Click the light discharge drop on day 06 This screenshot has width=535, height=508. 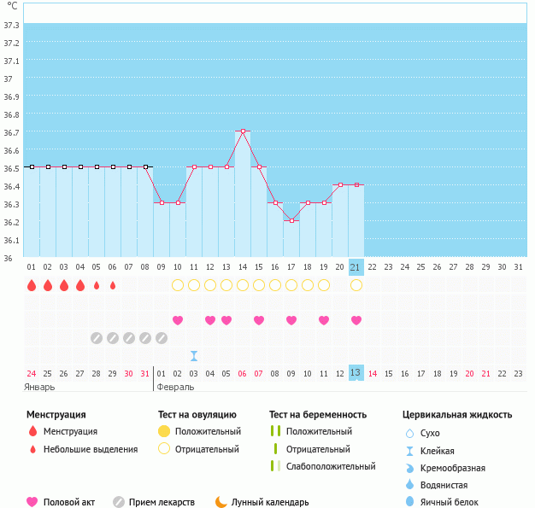113,285
